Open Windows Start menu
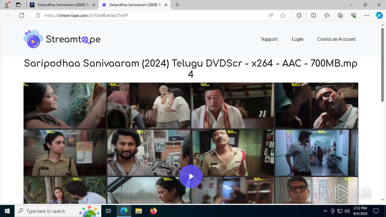 (x=7, y=211)
